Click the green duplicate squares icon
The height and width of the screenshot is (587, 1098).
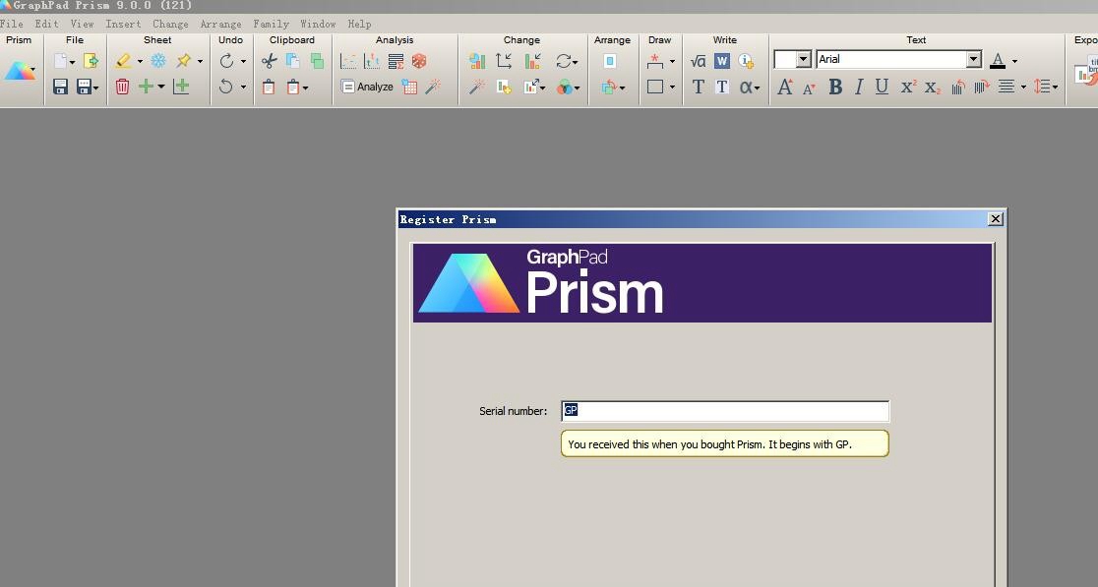(x=317, y=61)
